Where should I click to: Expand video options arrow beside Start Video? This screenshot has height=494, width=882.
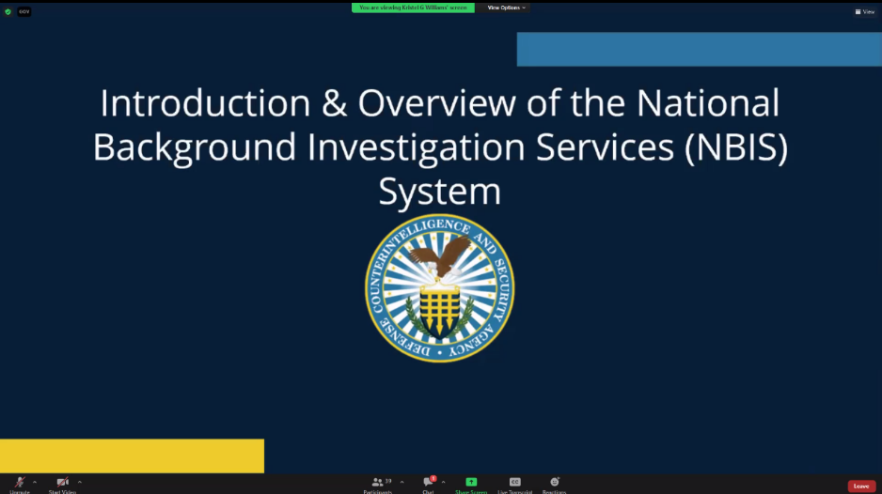click(x=80, y=482)
